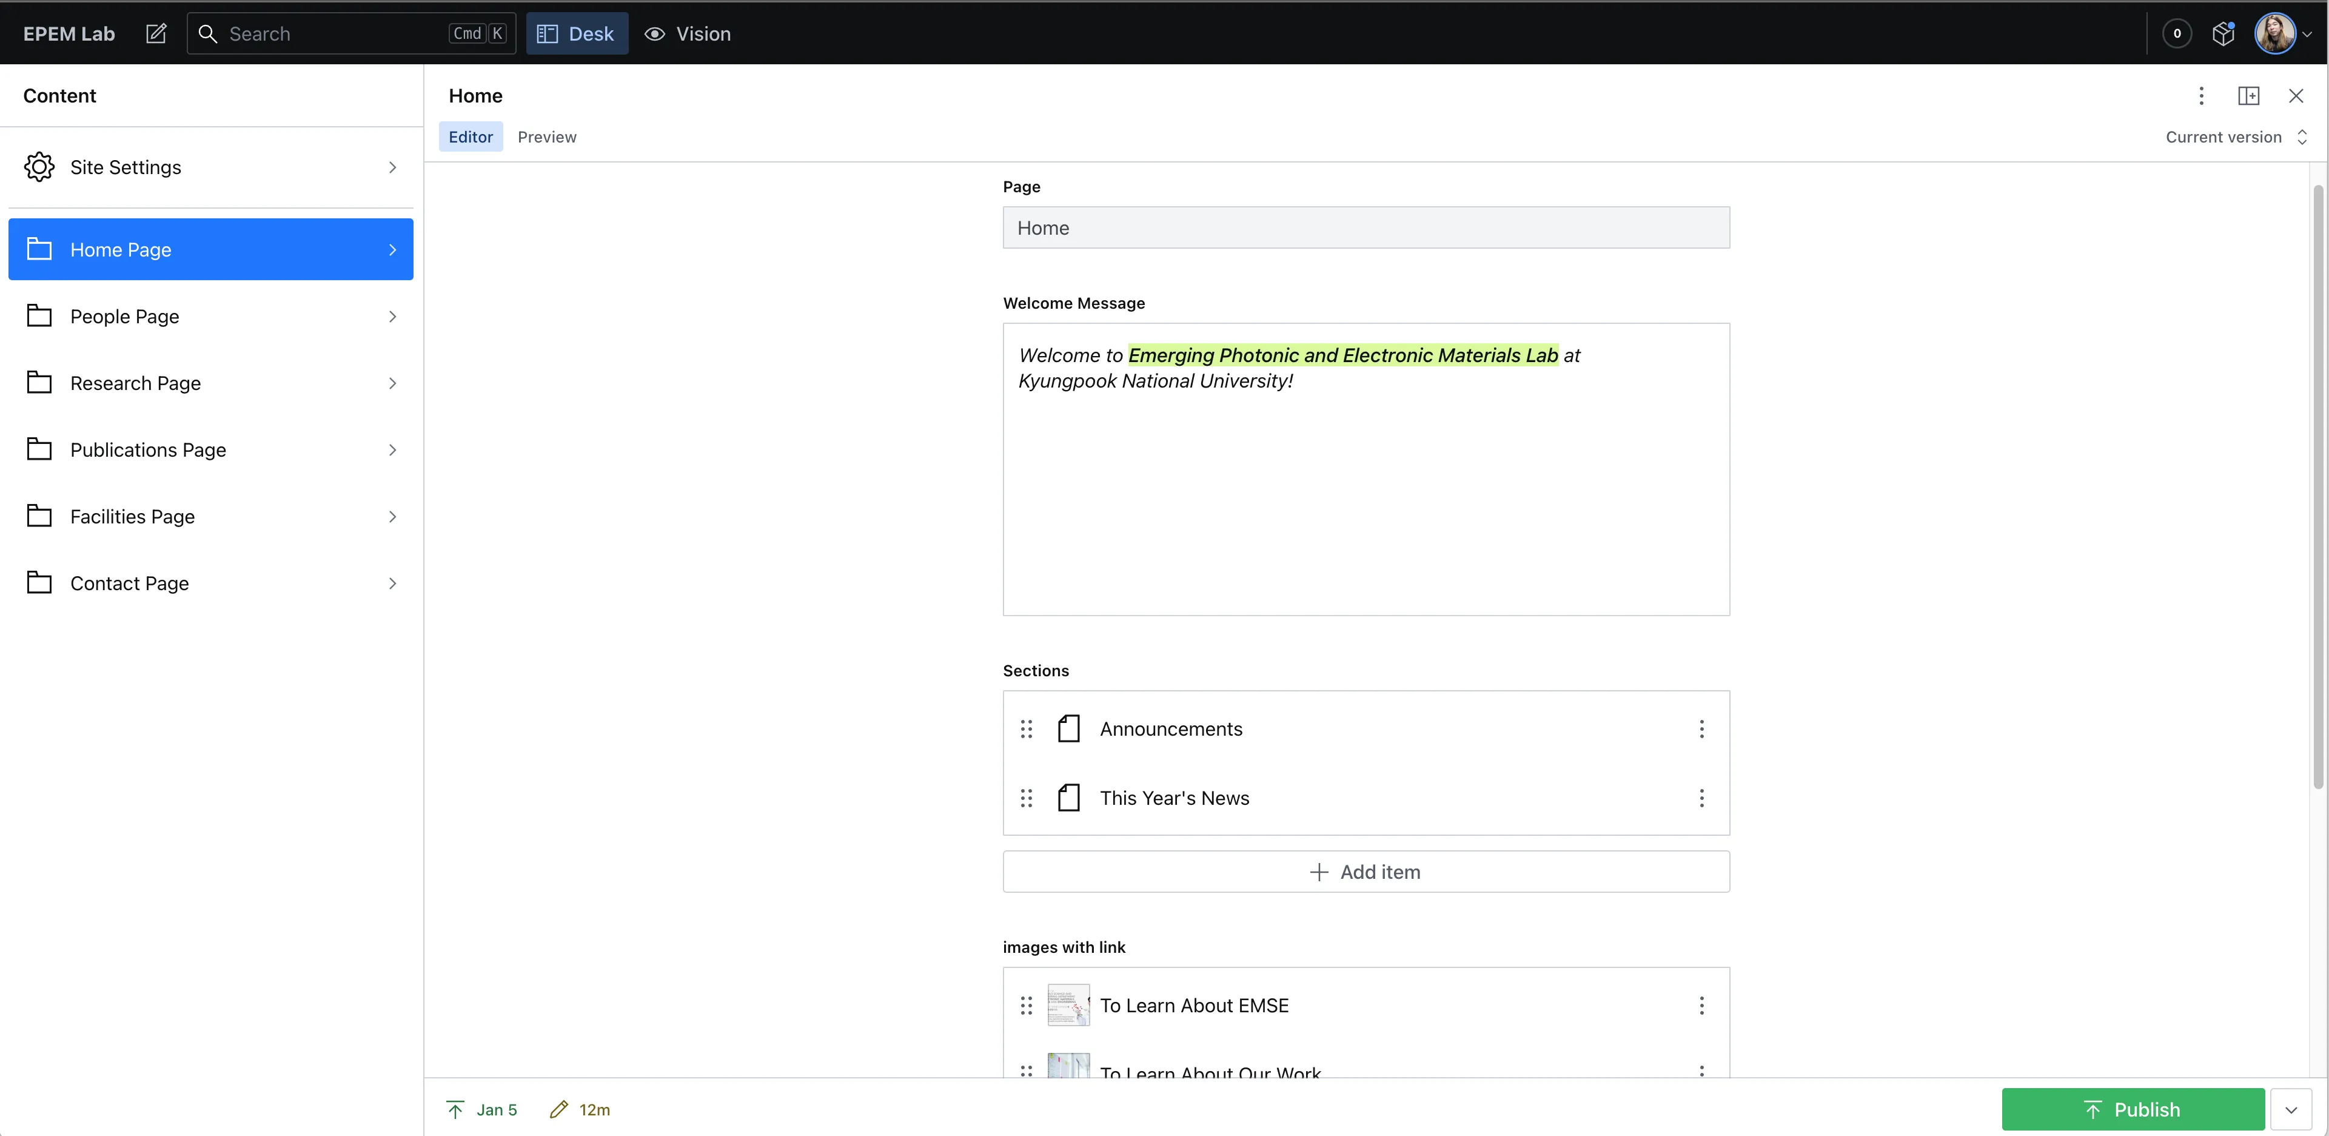Open Announcements item three-dot menu
The height and width of the screenshot is (1136, 2329).
(x=1701, y=729)
